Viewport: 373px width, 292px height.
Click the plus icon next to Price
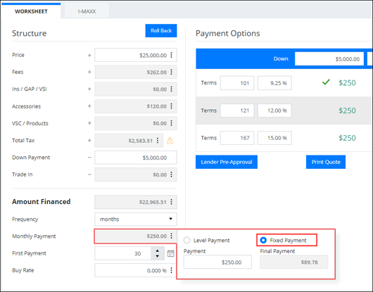89,55
